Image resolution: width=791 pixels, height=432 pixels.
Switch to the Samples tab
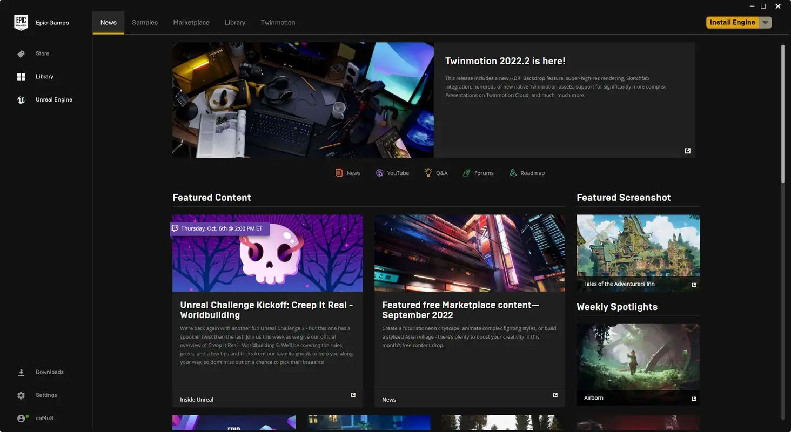[144, 22]
